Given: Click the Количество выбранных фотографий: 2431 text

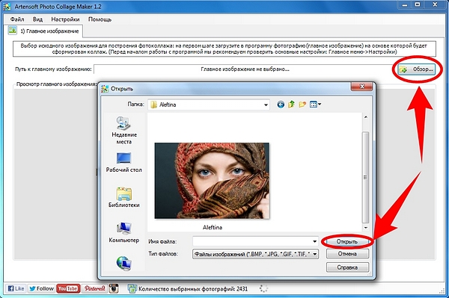Looking at the screenshot, I should click(x=193, y=289).
